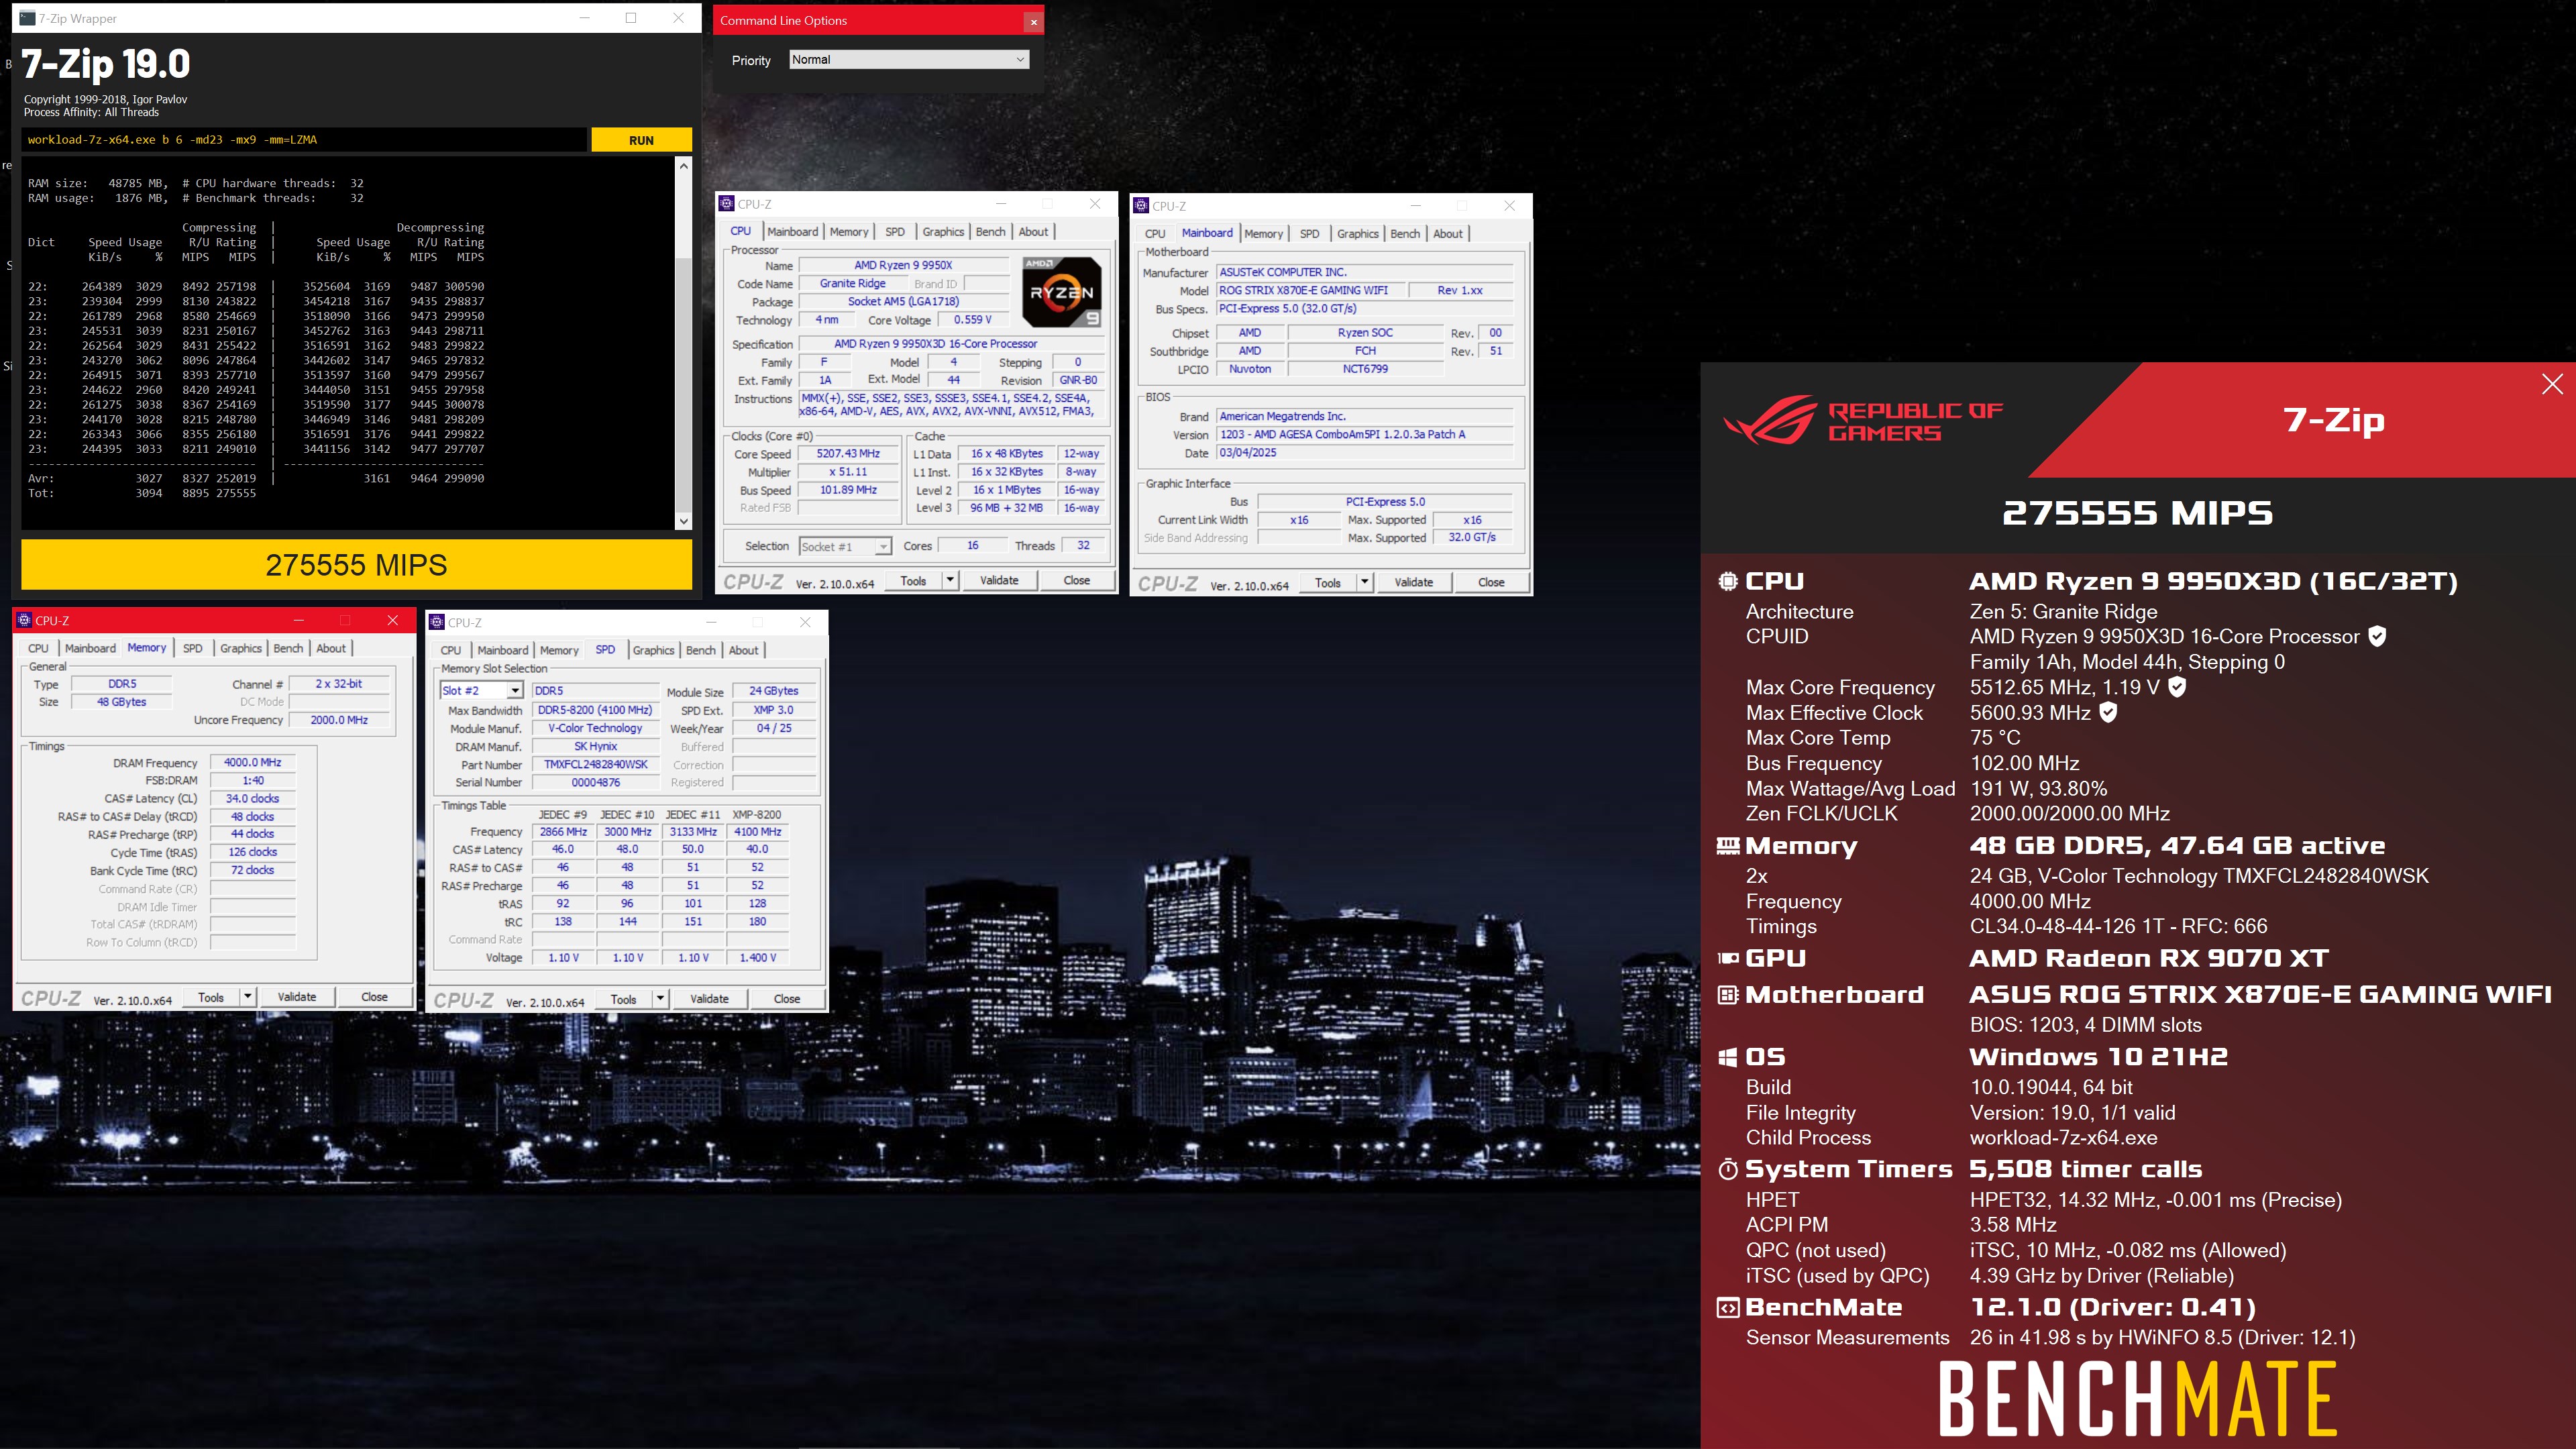
Task: Open Graphics tab in CPU-Z processor window
Action: tap(943, 232)
